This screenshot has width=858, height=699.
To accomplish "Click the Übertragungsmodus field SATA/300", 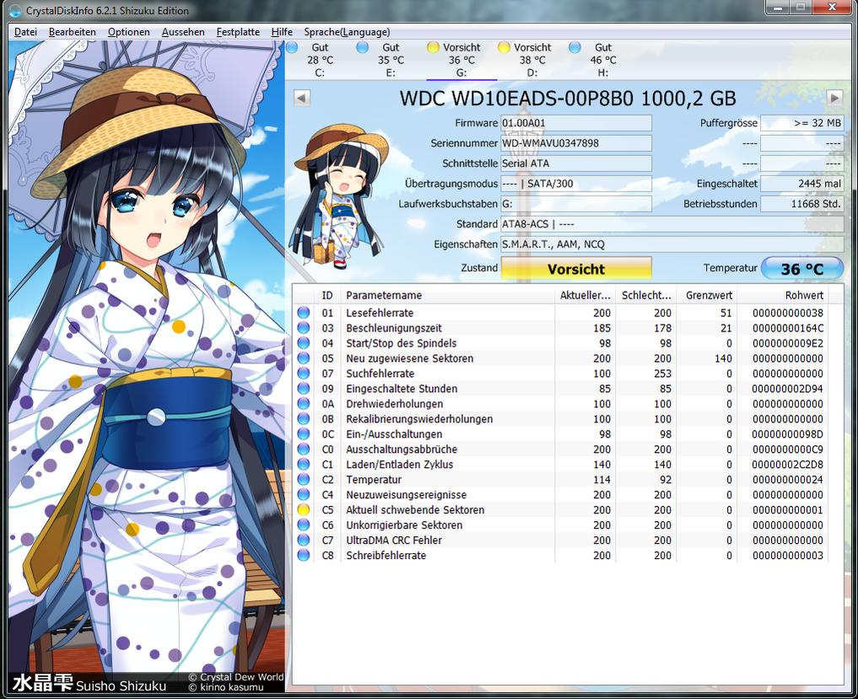I will 576,184.
